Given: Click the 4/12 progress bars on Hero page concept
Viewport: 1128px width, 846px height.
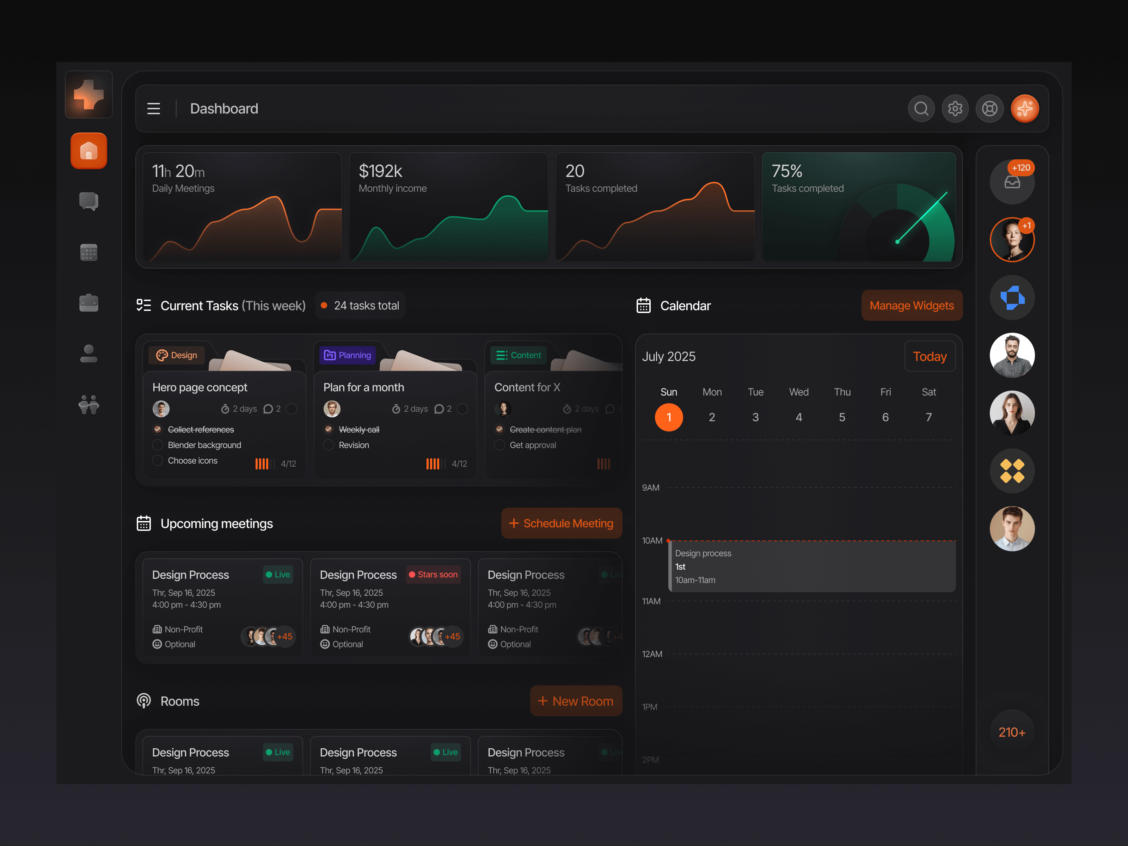Looking at the screenshot, I should [x=263, y=464].
